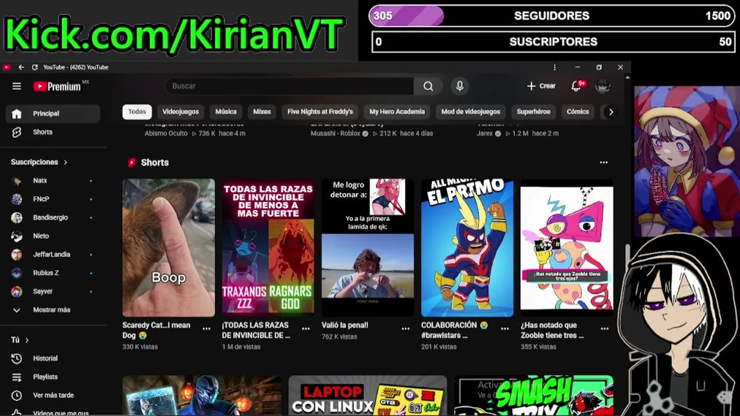Open Jarex channel link
The width and height of the screenshot is (740, 416).
485,133
